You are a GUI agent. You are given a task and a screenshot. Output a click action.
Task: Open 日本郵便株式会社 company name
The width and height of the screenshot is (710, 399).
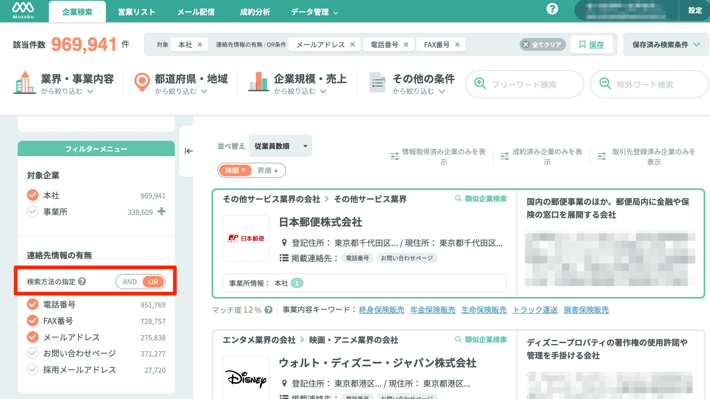point(321,222)
